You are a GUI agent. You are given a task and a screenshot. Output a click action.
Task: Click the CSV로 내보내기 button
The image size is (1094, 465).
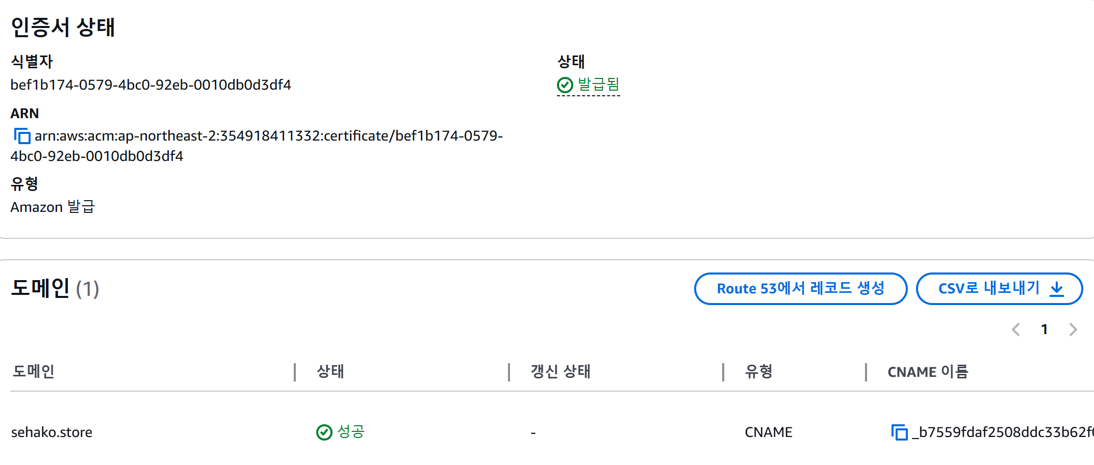point(999,288)
